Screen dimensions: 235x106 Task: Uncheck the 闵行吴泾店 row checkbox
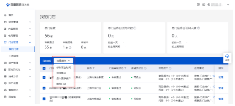coord(44,88)
